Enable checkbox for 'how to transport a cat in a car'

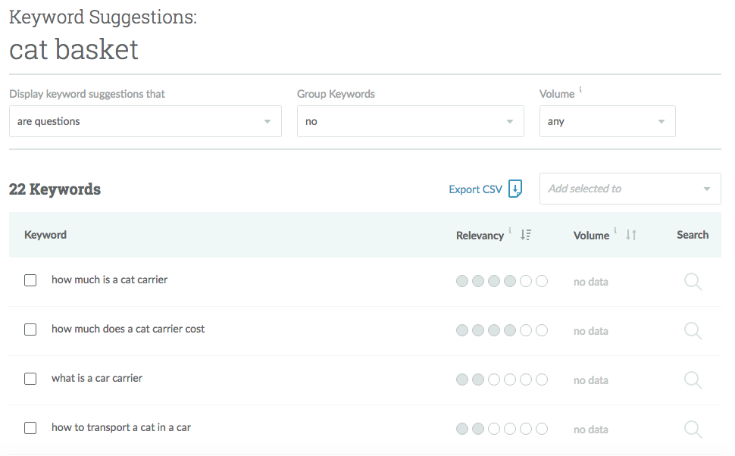click(x=30, y=428)
